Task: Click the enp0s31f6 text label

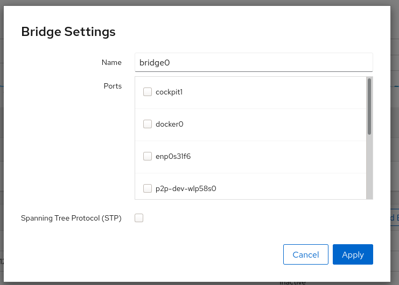Action: (173, 156)
